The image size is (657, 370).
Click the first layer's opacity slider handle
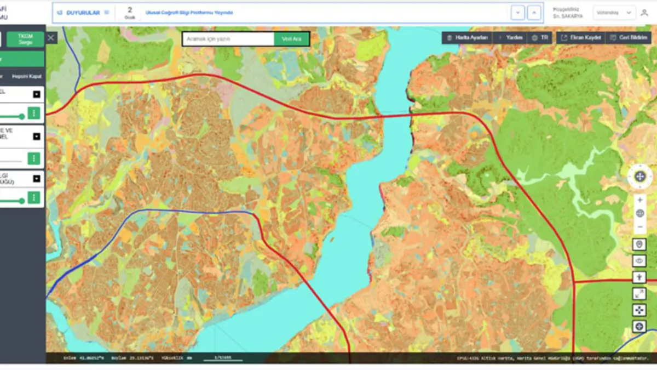point(22,116)
